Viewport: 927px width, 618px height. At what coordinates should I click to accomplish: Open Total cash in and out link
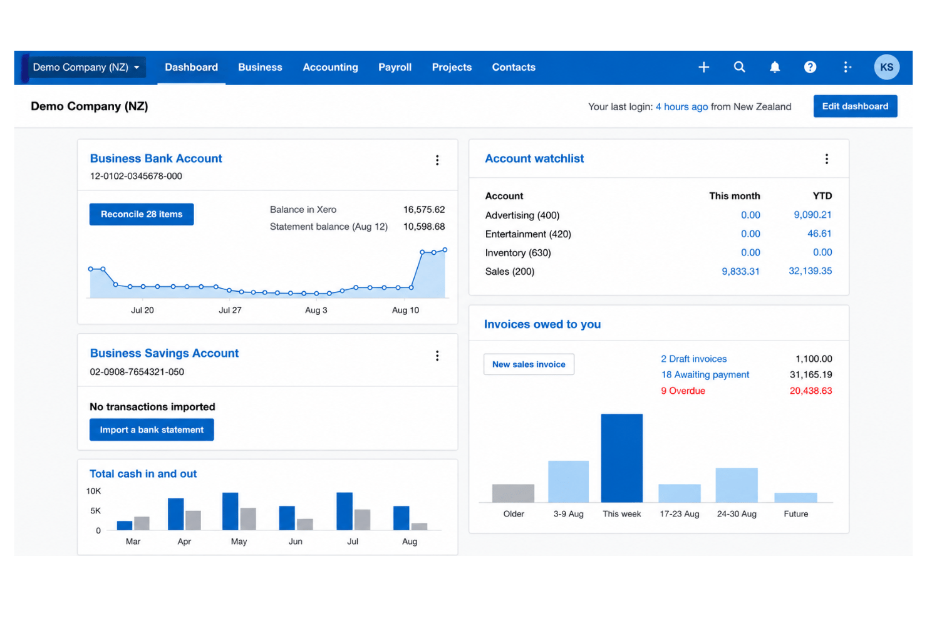pyautogui.click(x=143, y=474)
